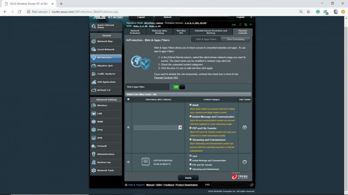Image resolution: width=348 pixels, height=195 pixels.
Task: Click the Logout button
Action: [x=141, y=17]
